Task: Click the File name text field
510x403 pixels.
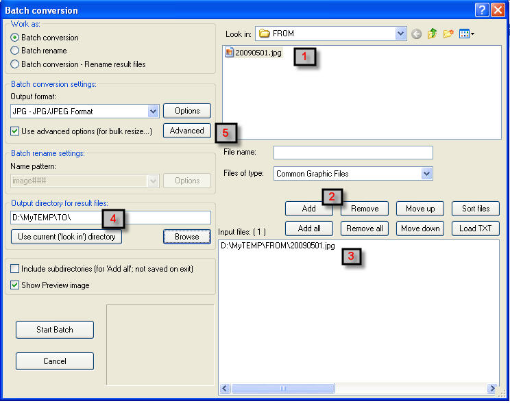Action: (353, 152)
